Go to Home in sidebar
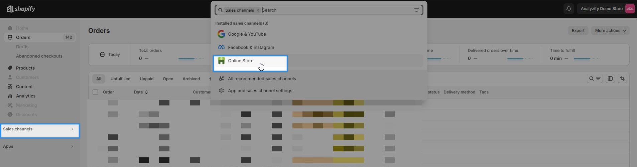This screenshot has height=167, width=637. coord(22,28)
